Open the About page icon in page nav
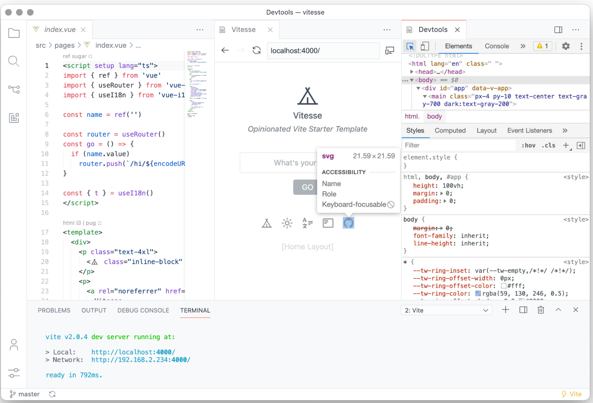The image size is (593, 403). pos(328,223)
